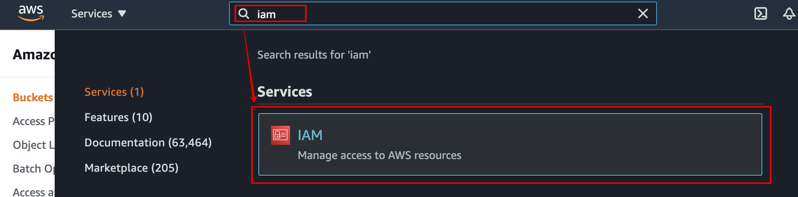Click the AWS logo
Image resolution: width=798 pixels, height=197 pixels.
pyautogui.click(x=31, y=13)
